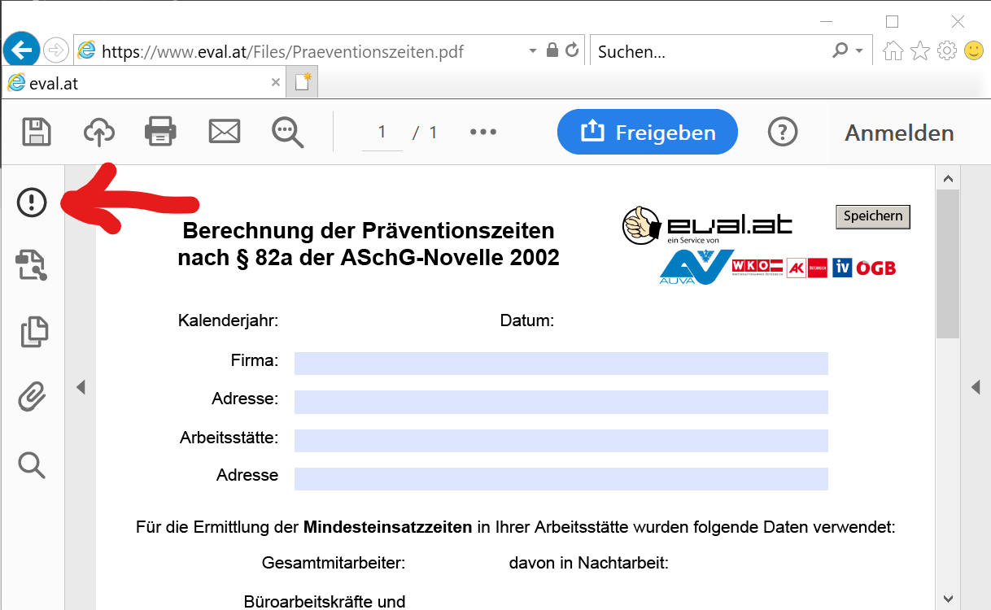Screen dimensions: 991x610
Task: Click the Speichern form button
Action: [873, 216]
